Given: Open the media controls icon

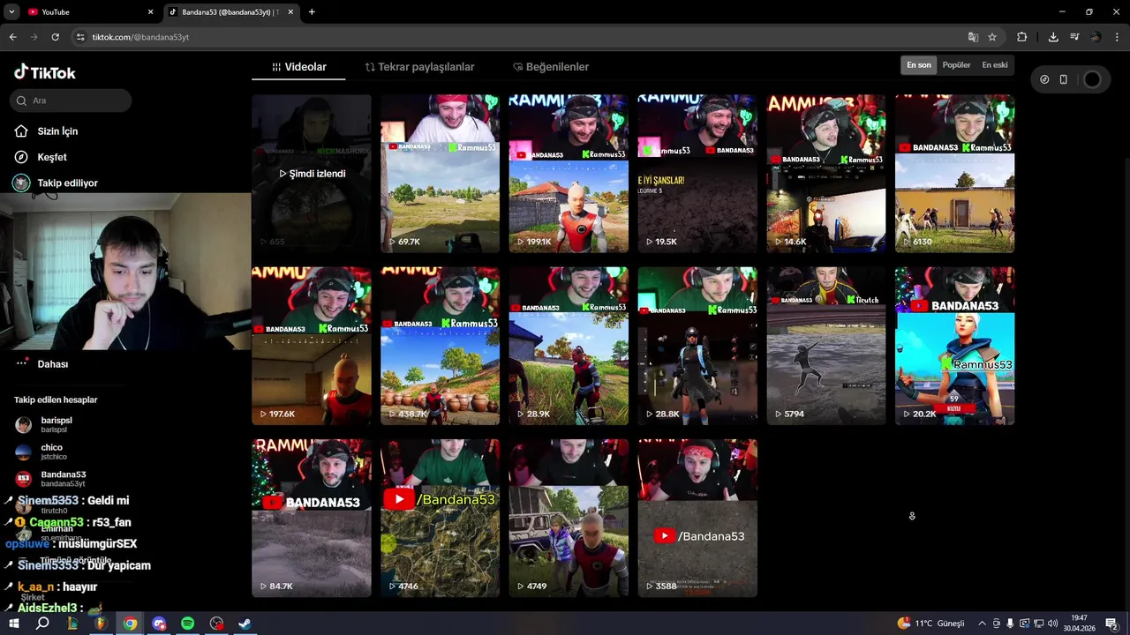Looking at the screenshot, I should coord(1074,37).
